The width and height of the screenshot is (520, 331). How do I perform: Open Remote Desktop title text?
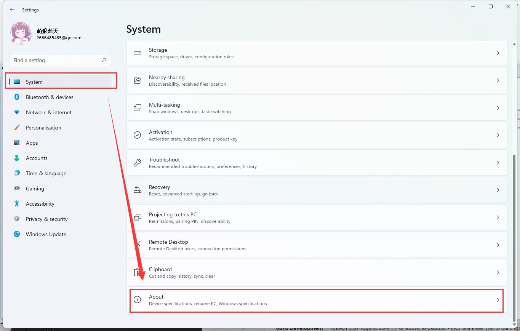point(168,242)
